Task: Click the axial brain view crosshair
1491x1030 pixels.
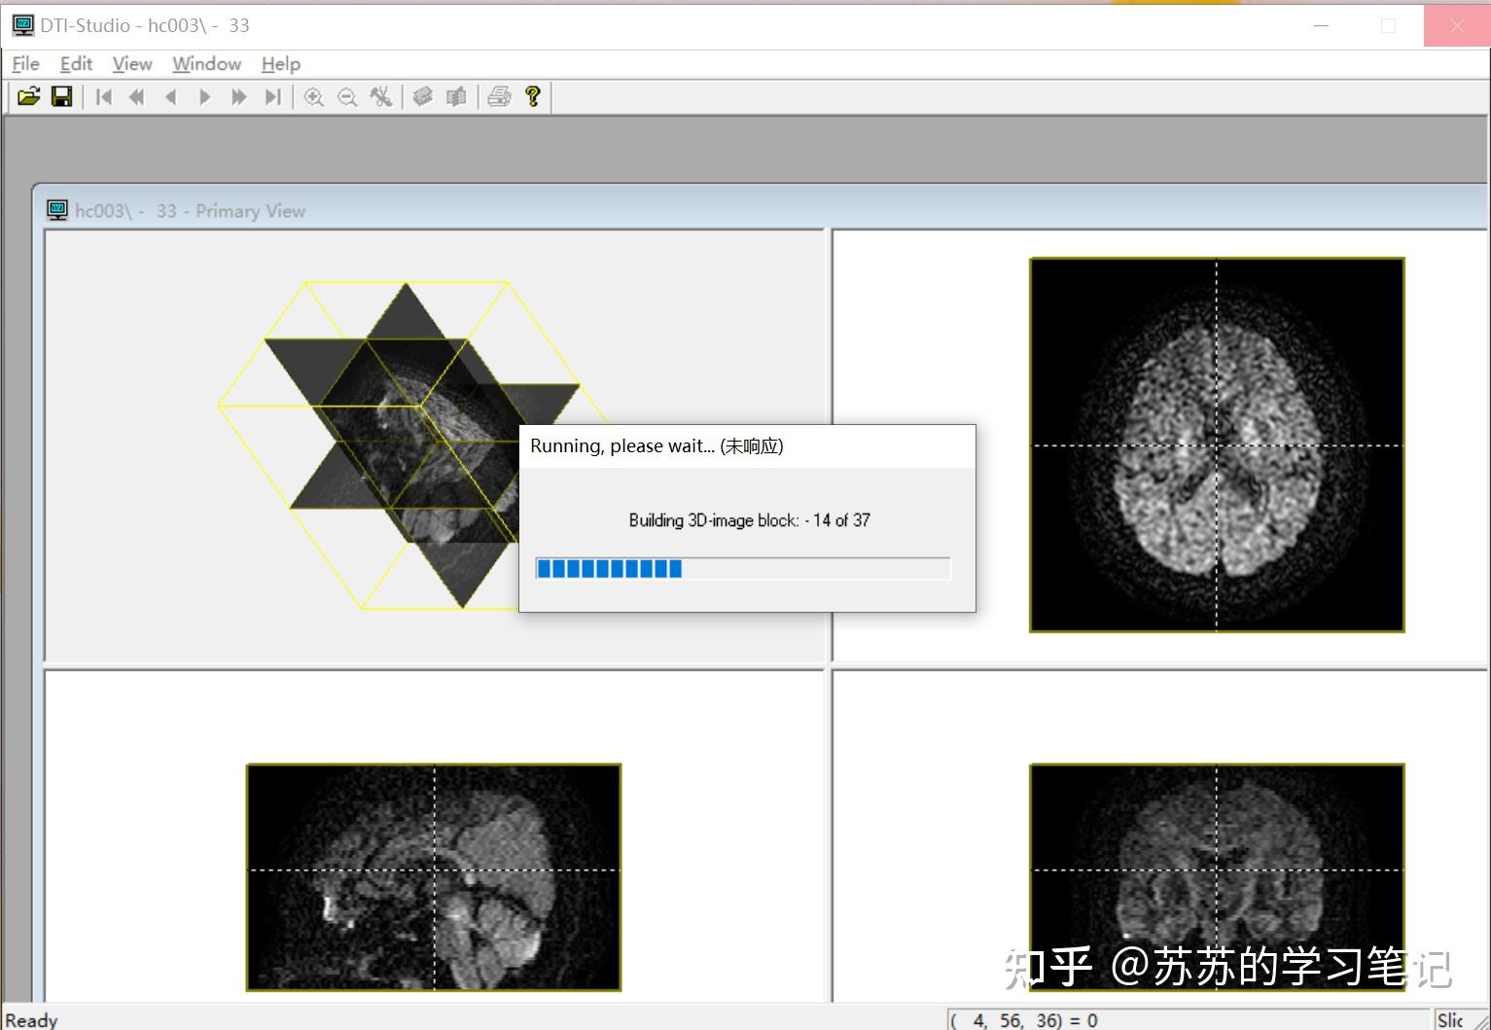Action: [x=1217, y=446]
